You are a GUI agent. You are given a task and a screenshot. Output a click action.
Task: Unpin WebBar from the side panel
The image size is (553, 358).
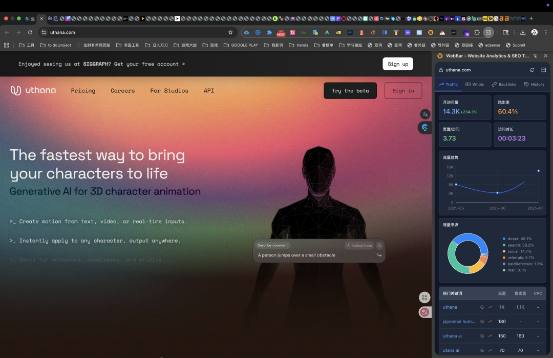pyautogui.click(x=536, y=56)
